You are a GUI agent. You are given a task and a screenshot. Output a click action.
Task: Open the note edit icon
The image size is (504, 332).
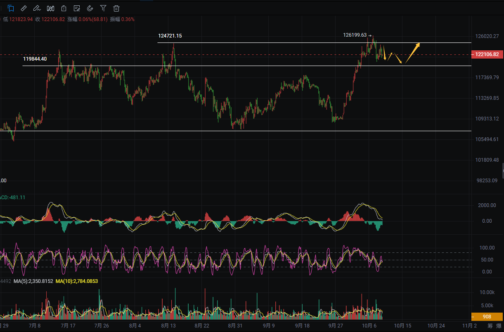coord(77,8)
